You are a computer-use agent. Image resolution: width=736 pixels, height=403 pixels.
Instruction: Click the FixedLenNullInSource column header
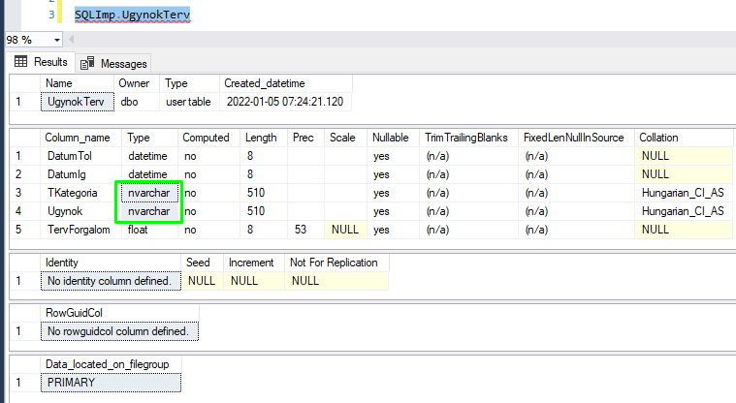[x=576, y=138]
